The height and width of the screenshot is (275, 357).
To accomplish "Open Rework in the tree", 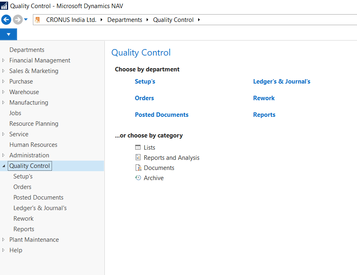I will (24, 218).
